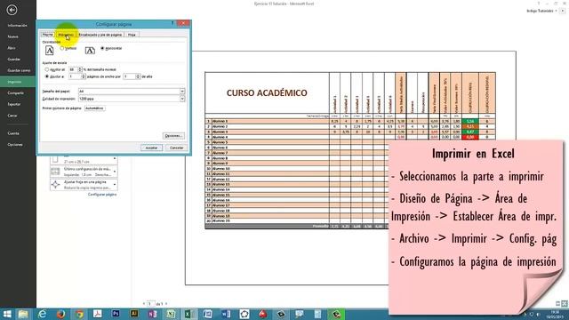Click the red taskbar application icon

263,314
